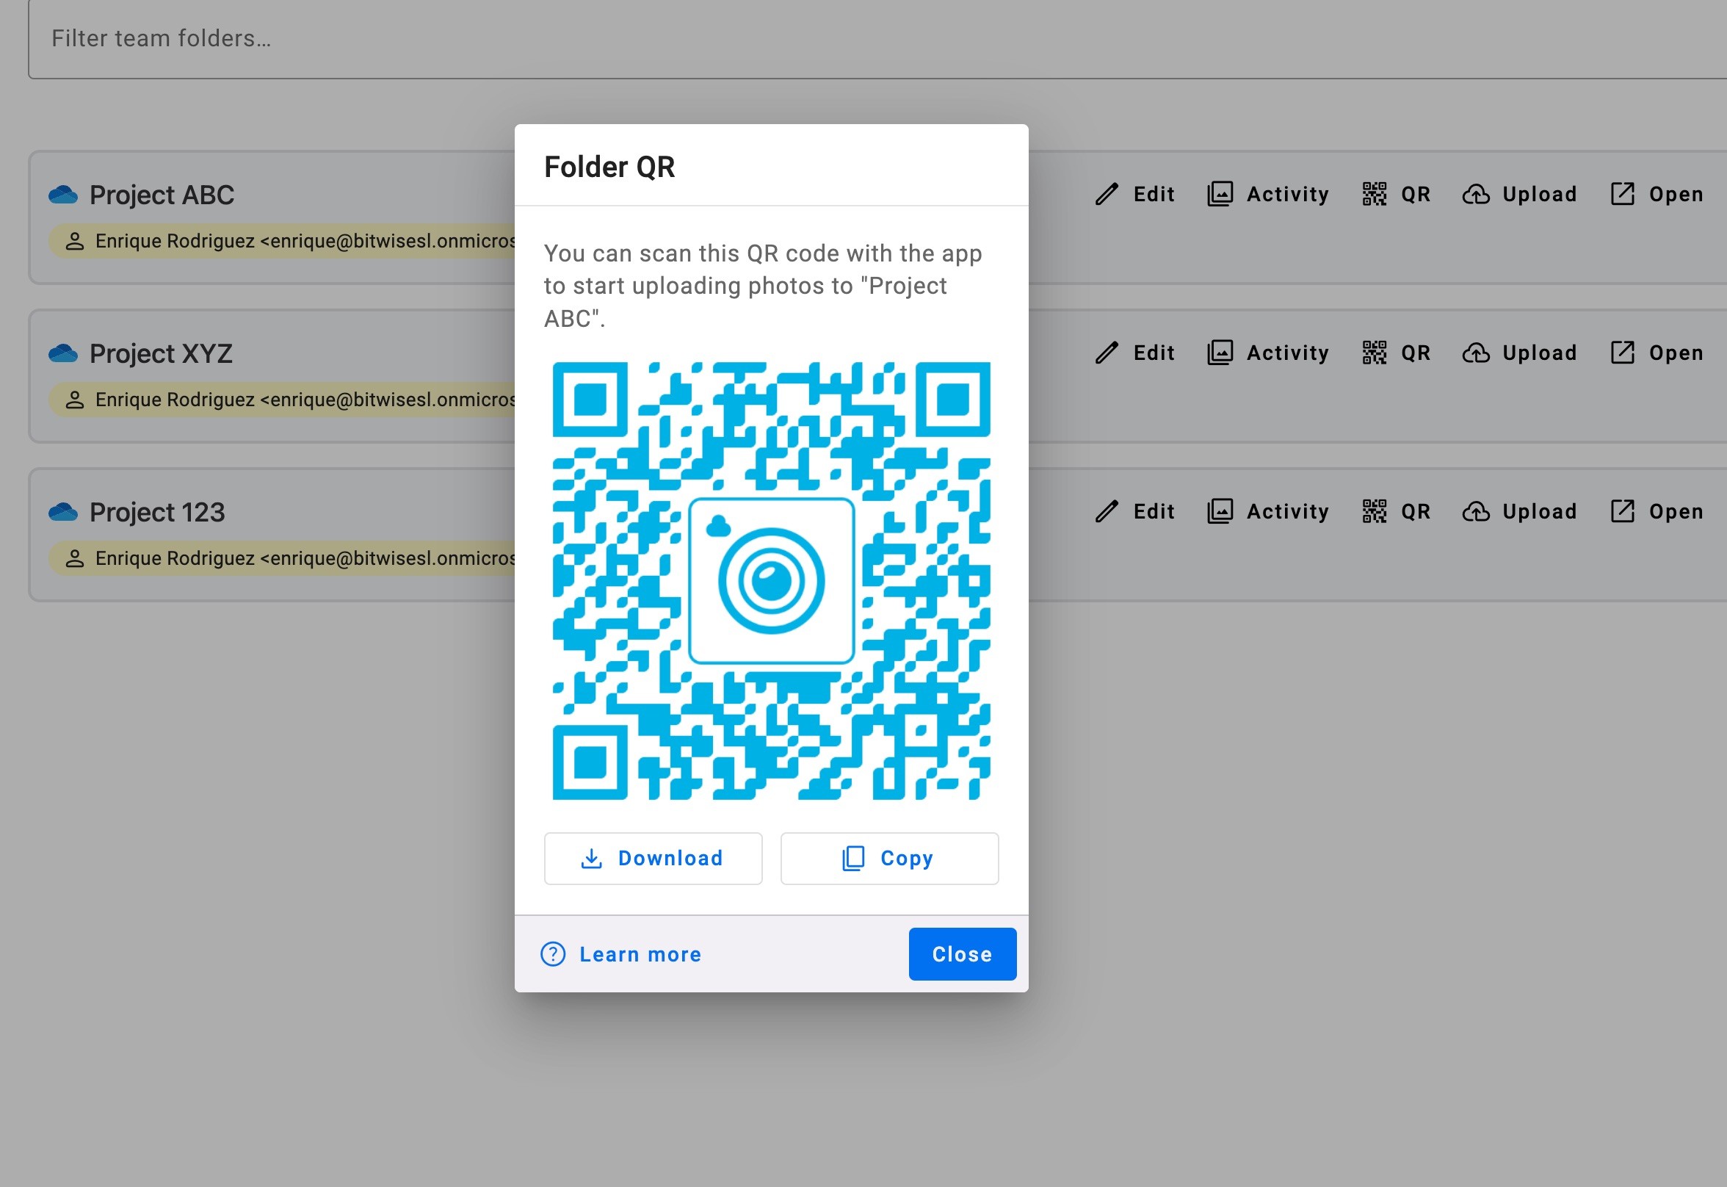Viewport: 1727px width, 1187px height.
Task: Click the OneDrive cloud icon beside Project ABC
Action: click(x=63, y=195)
